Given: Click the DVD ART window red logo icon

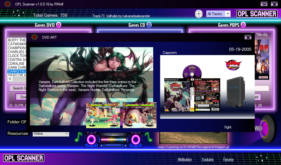Looking at the screenshot, I should [34, 37].
